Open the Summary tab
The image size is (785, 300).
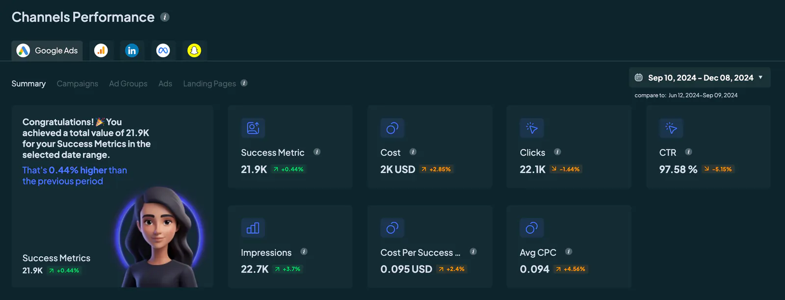[x=28, y=83]
